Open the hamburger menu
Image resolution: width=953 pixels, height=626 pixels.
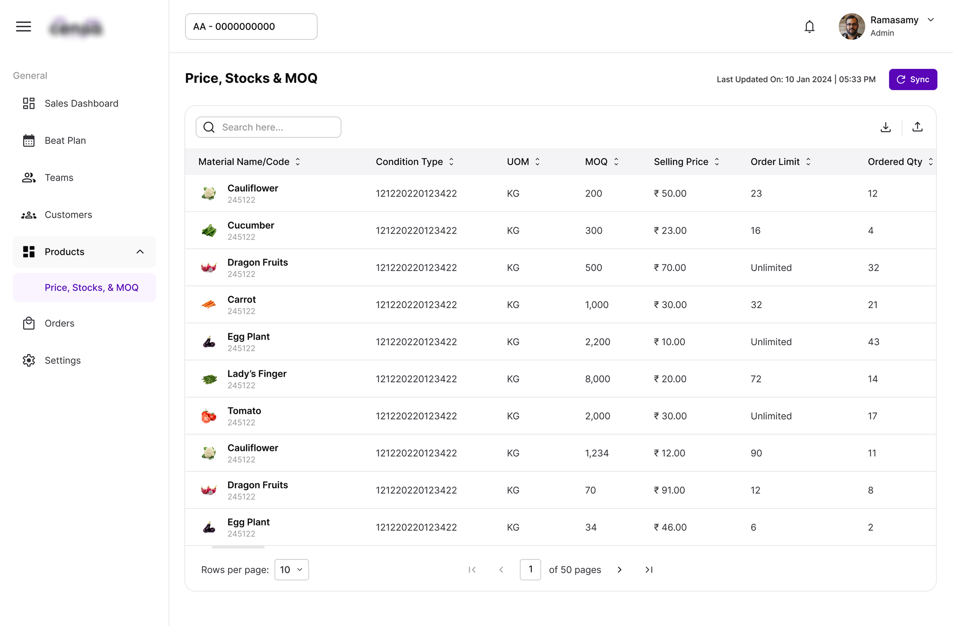pyautogui.click(x=23, y=27)
